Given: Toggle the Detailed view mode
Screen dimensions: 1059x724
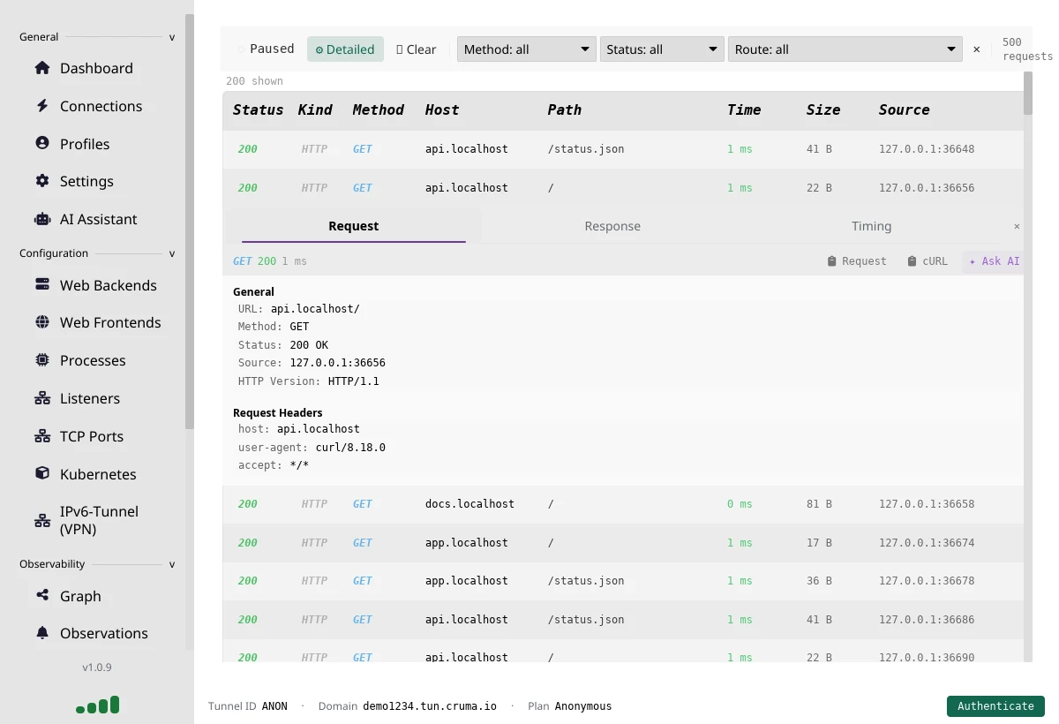Looking at the screenshot, I should pos(345,49).
